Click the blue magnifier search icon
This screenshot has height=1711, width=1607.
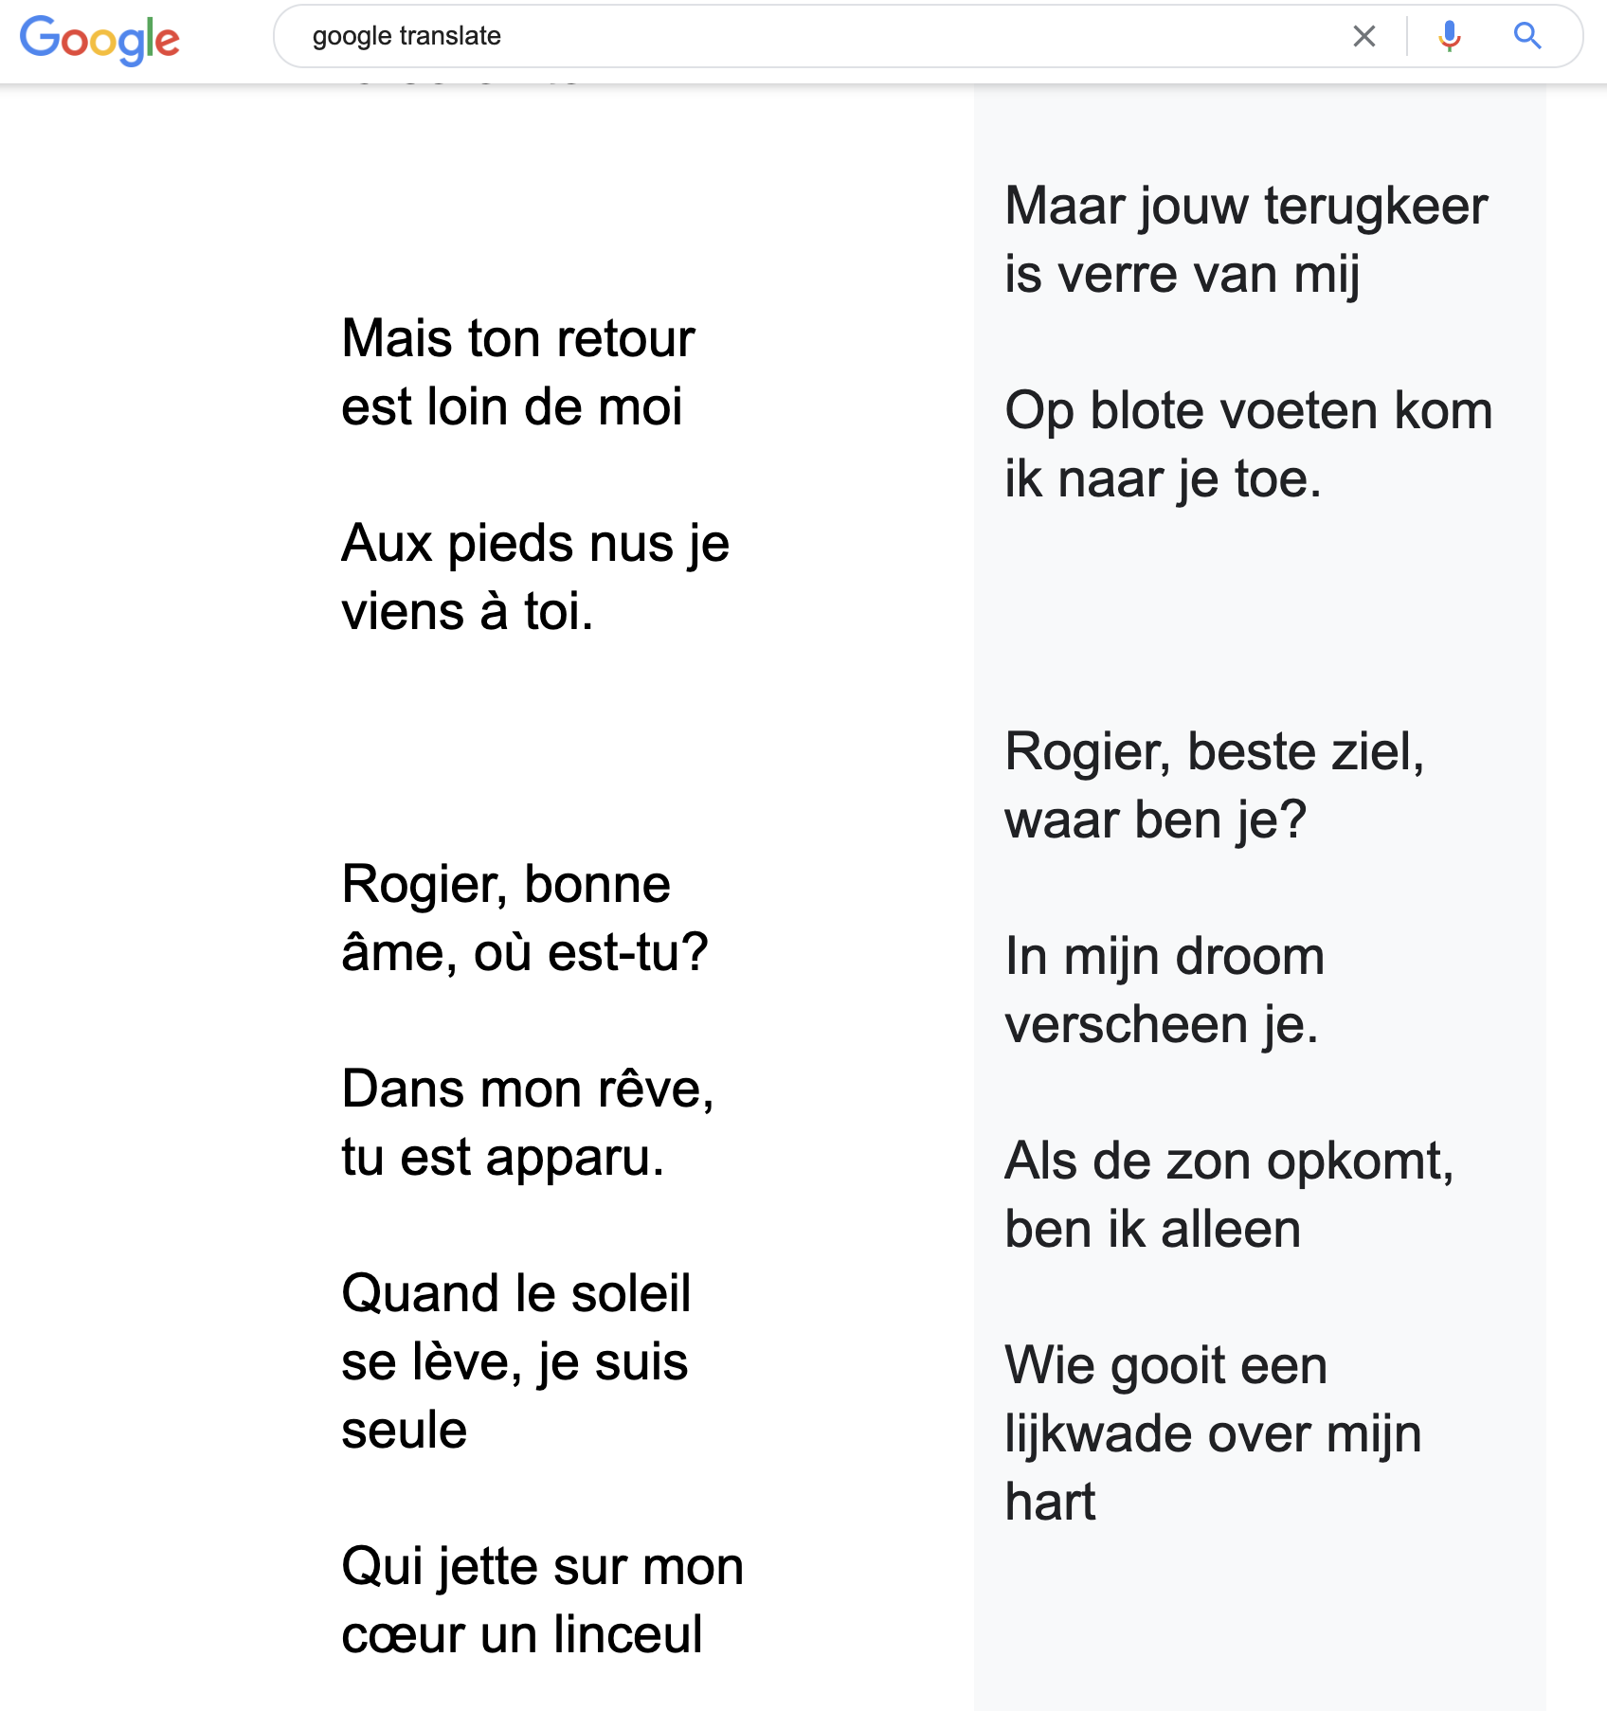tap(1526, 37)
